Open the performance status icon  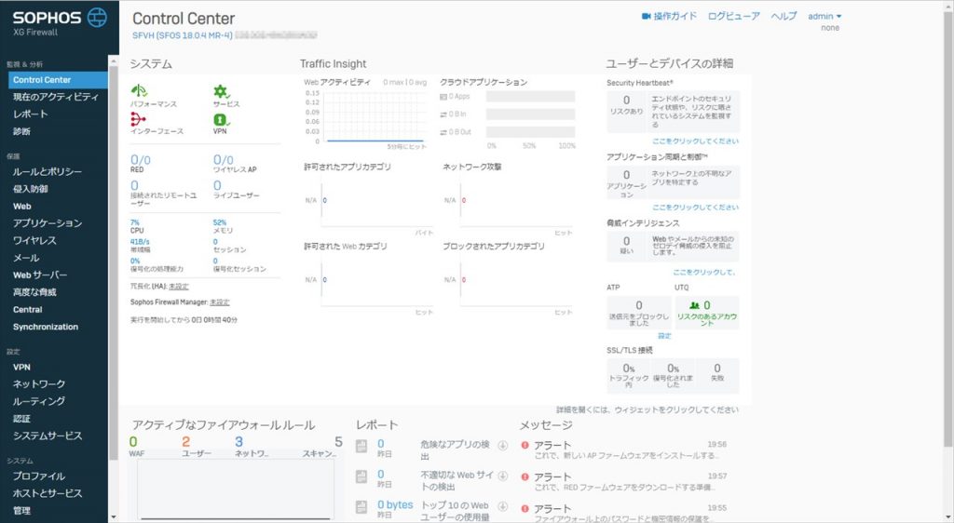139,91
